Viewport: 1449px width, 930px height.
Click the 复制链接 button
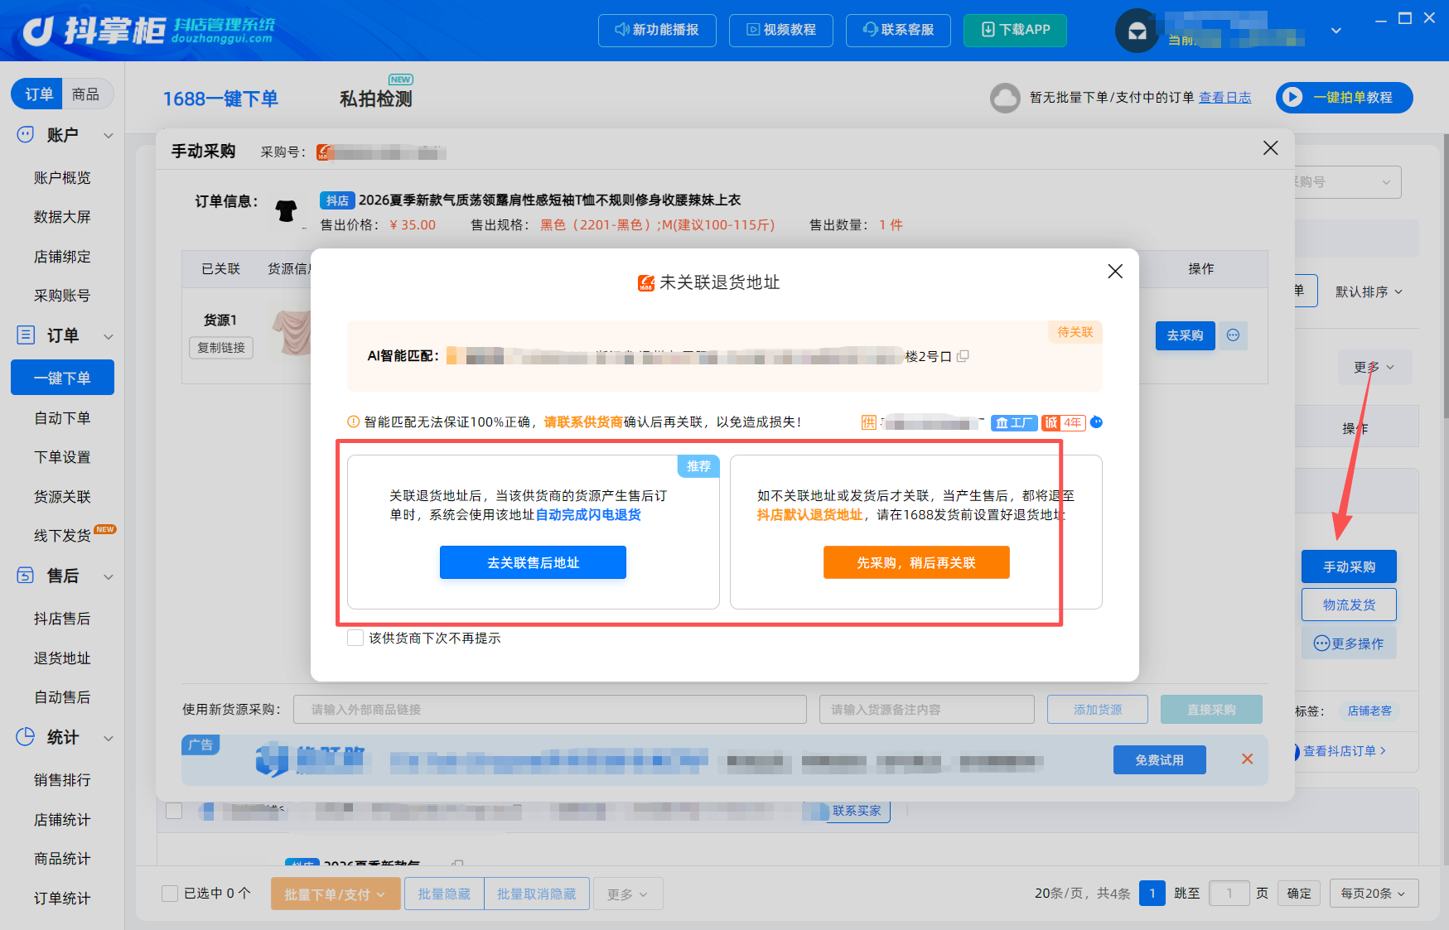221,348
